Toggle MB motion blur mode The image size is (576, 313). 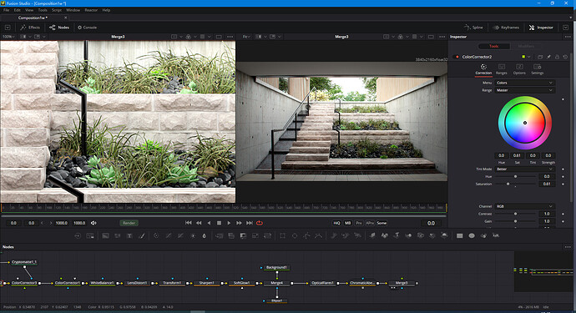(348, 223)
